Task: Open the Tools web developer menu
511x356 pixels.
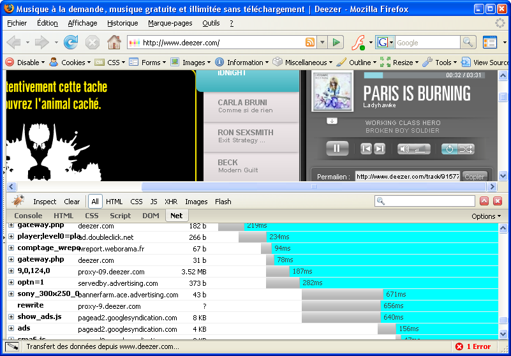Action: [440, 63]
